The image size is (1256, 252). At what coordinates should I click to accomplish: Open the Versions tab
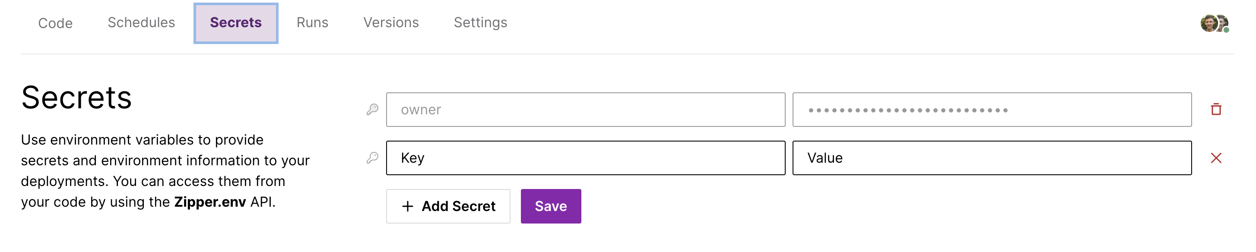tap(390, 22)
